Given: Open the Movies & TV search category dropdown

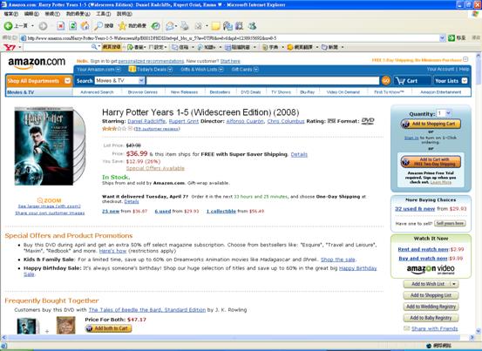Looking at the screenshot, I should [x=119, y=80].
